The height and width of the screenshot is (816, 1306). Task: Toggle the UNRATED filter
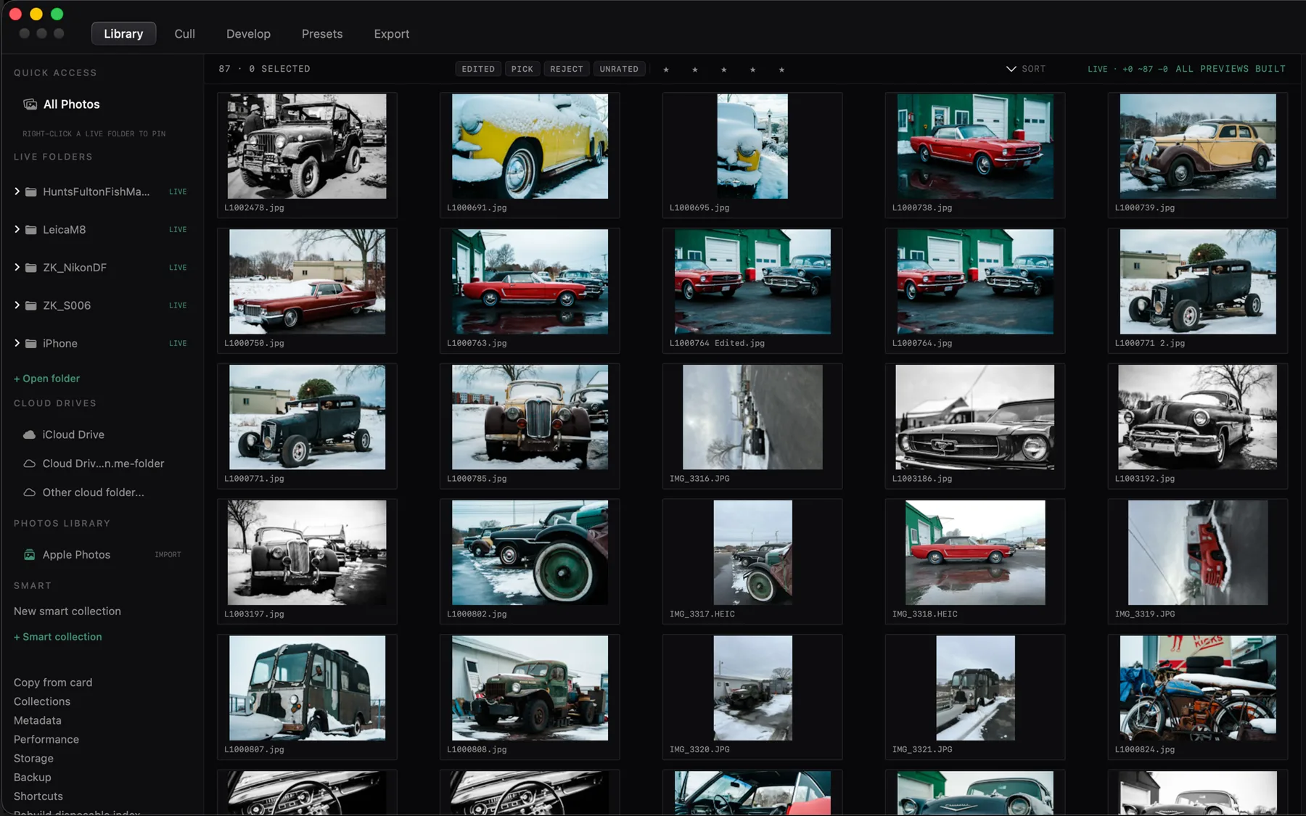tap(619, 69)
